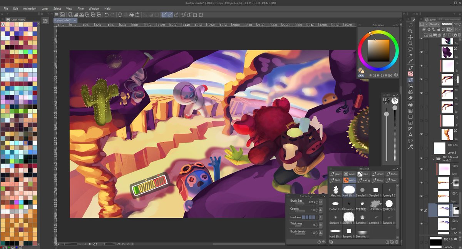The image size is (462, 249).
Task: Click the Redo arrow in command bar
Action: pos(112,15)
